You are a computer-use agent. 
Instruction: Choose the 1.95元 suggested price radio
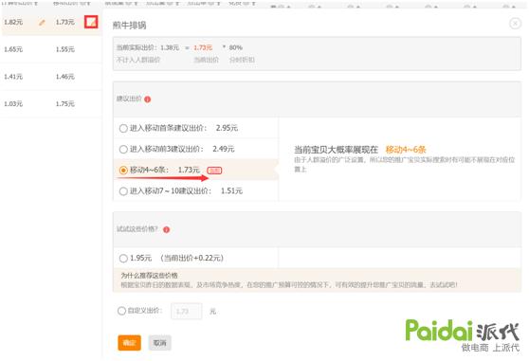tap(123, 258)
